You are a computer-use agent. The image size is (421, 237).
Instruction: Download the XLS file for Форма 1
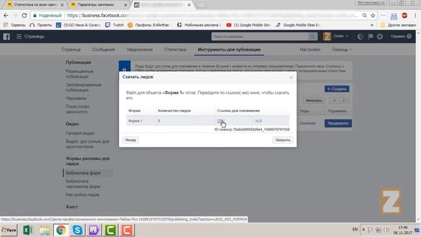[259, 121]
